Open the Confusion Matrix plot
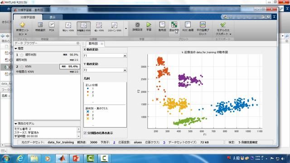This screenshot has height=163, width=290. 174,27
